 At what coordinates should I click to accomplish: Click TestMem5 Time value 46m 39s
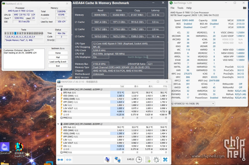61,33
